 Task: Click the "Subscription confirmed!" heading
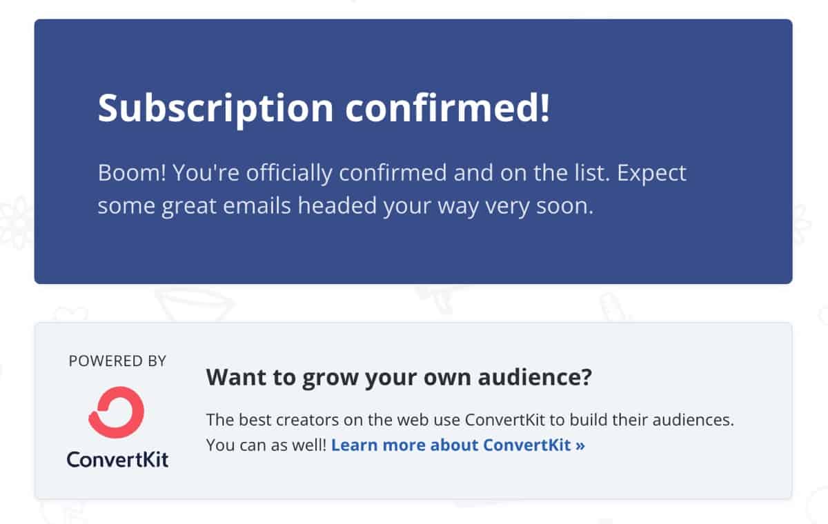pos(324,109)
